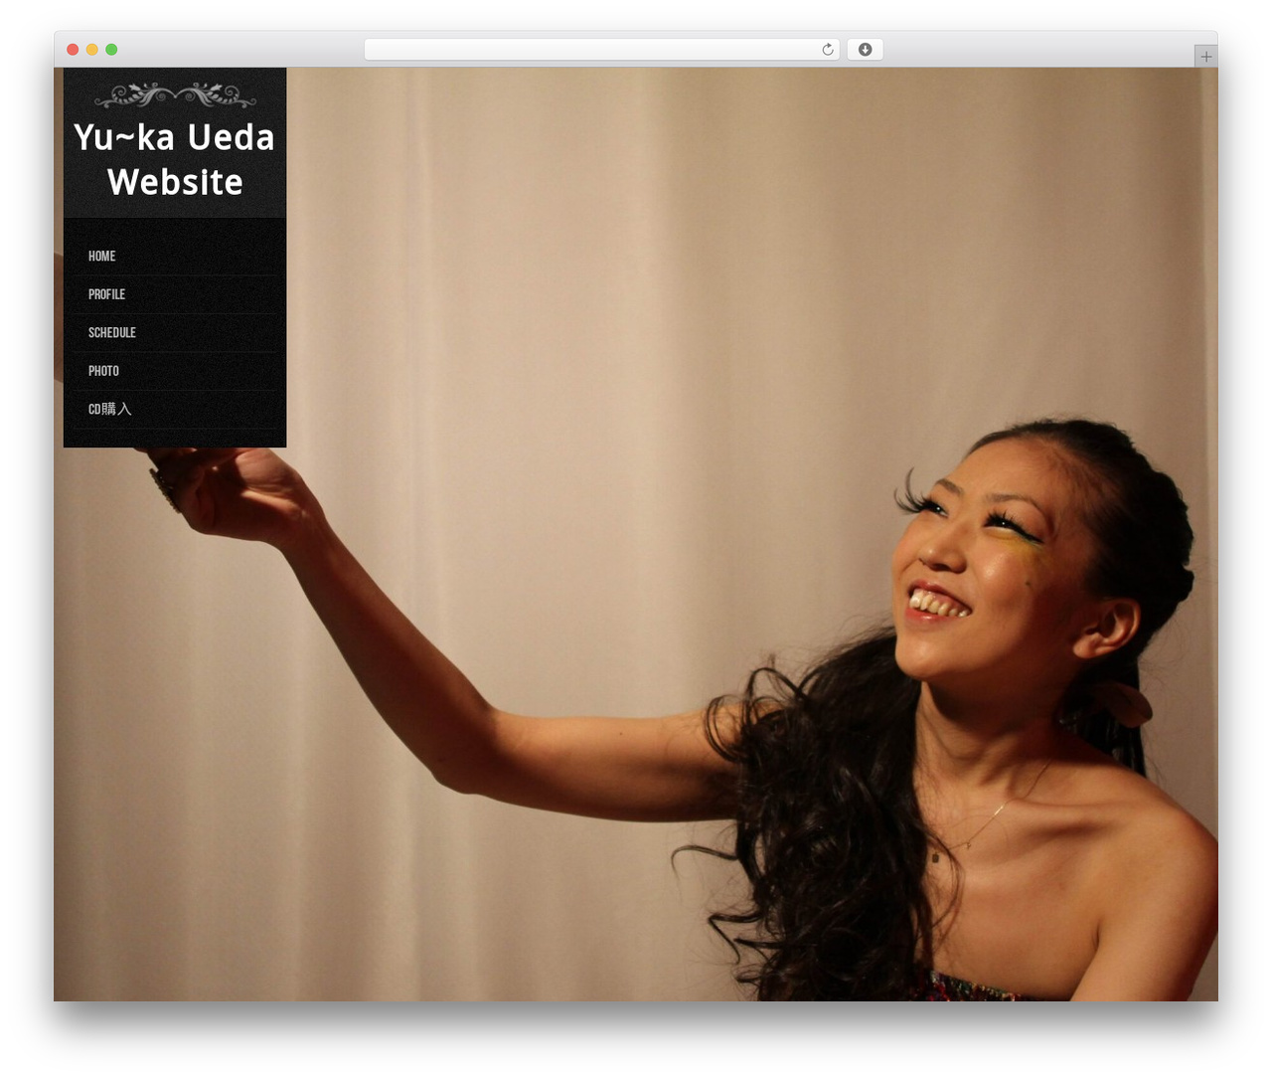Maximize the window with the green button
The image size is (1272, 1078).
[111, 50]
